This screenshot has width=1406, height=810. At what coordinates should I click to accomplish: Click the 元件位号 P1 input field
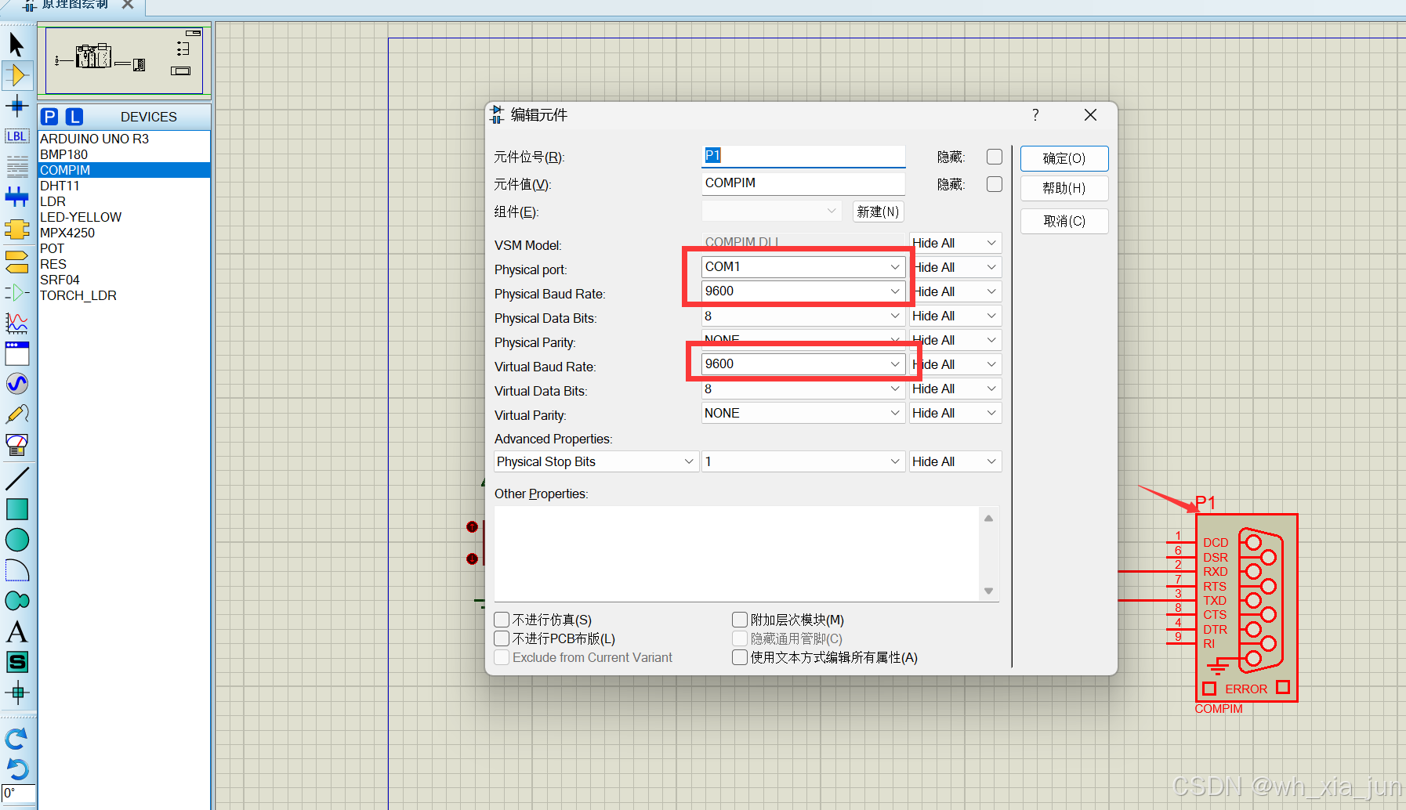click(803, 156)
